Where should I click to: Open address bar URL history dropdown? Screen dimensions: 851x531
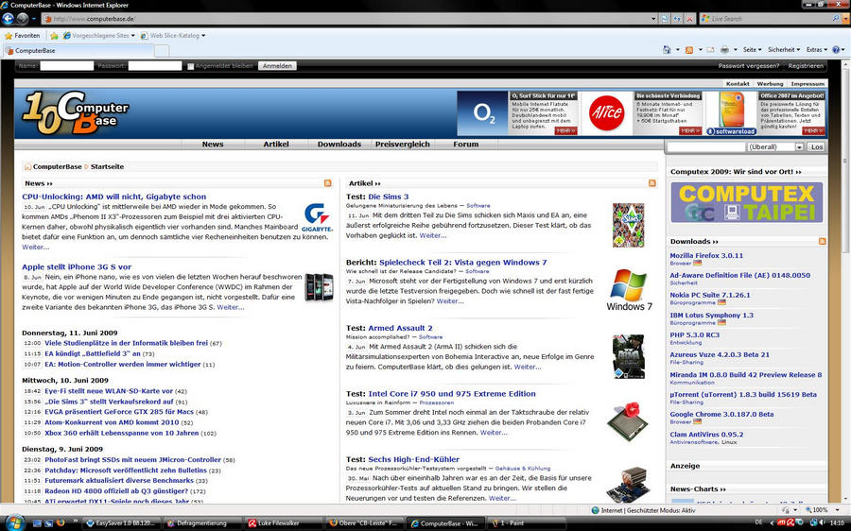(x=653, y=19)
